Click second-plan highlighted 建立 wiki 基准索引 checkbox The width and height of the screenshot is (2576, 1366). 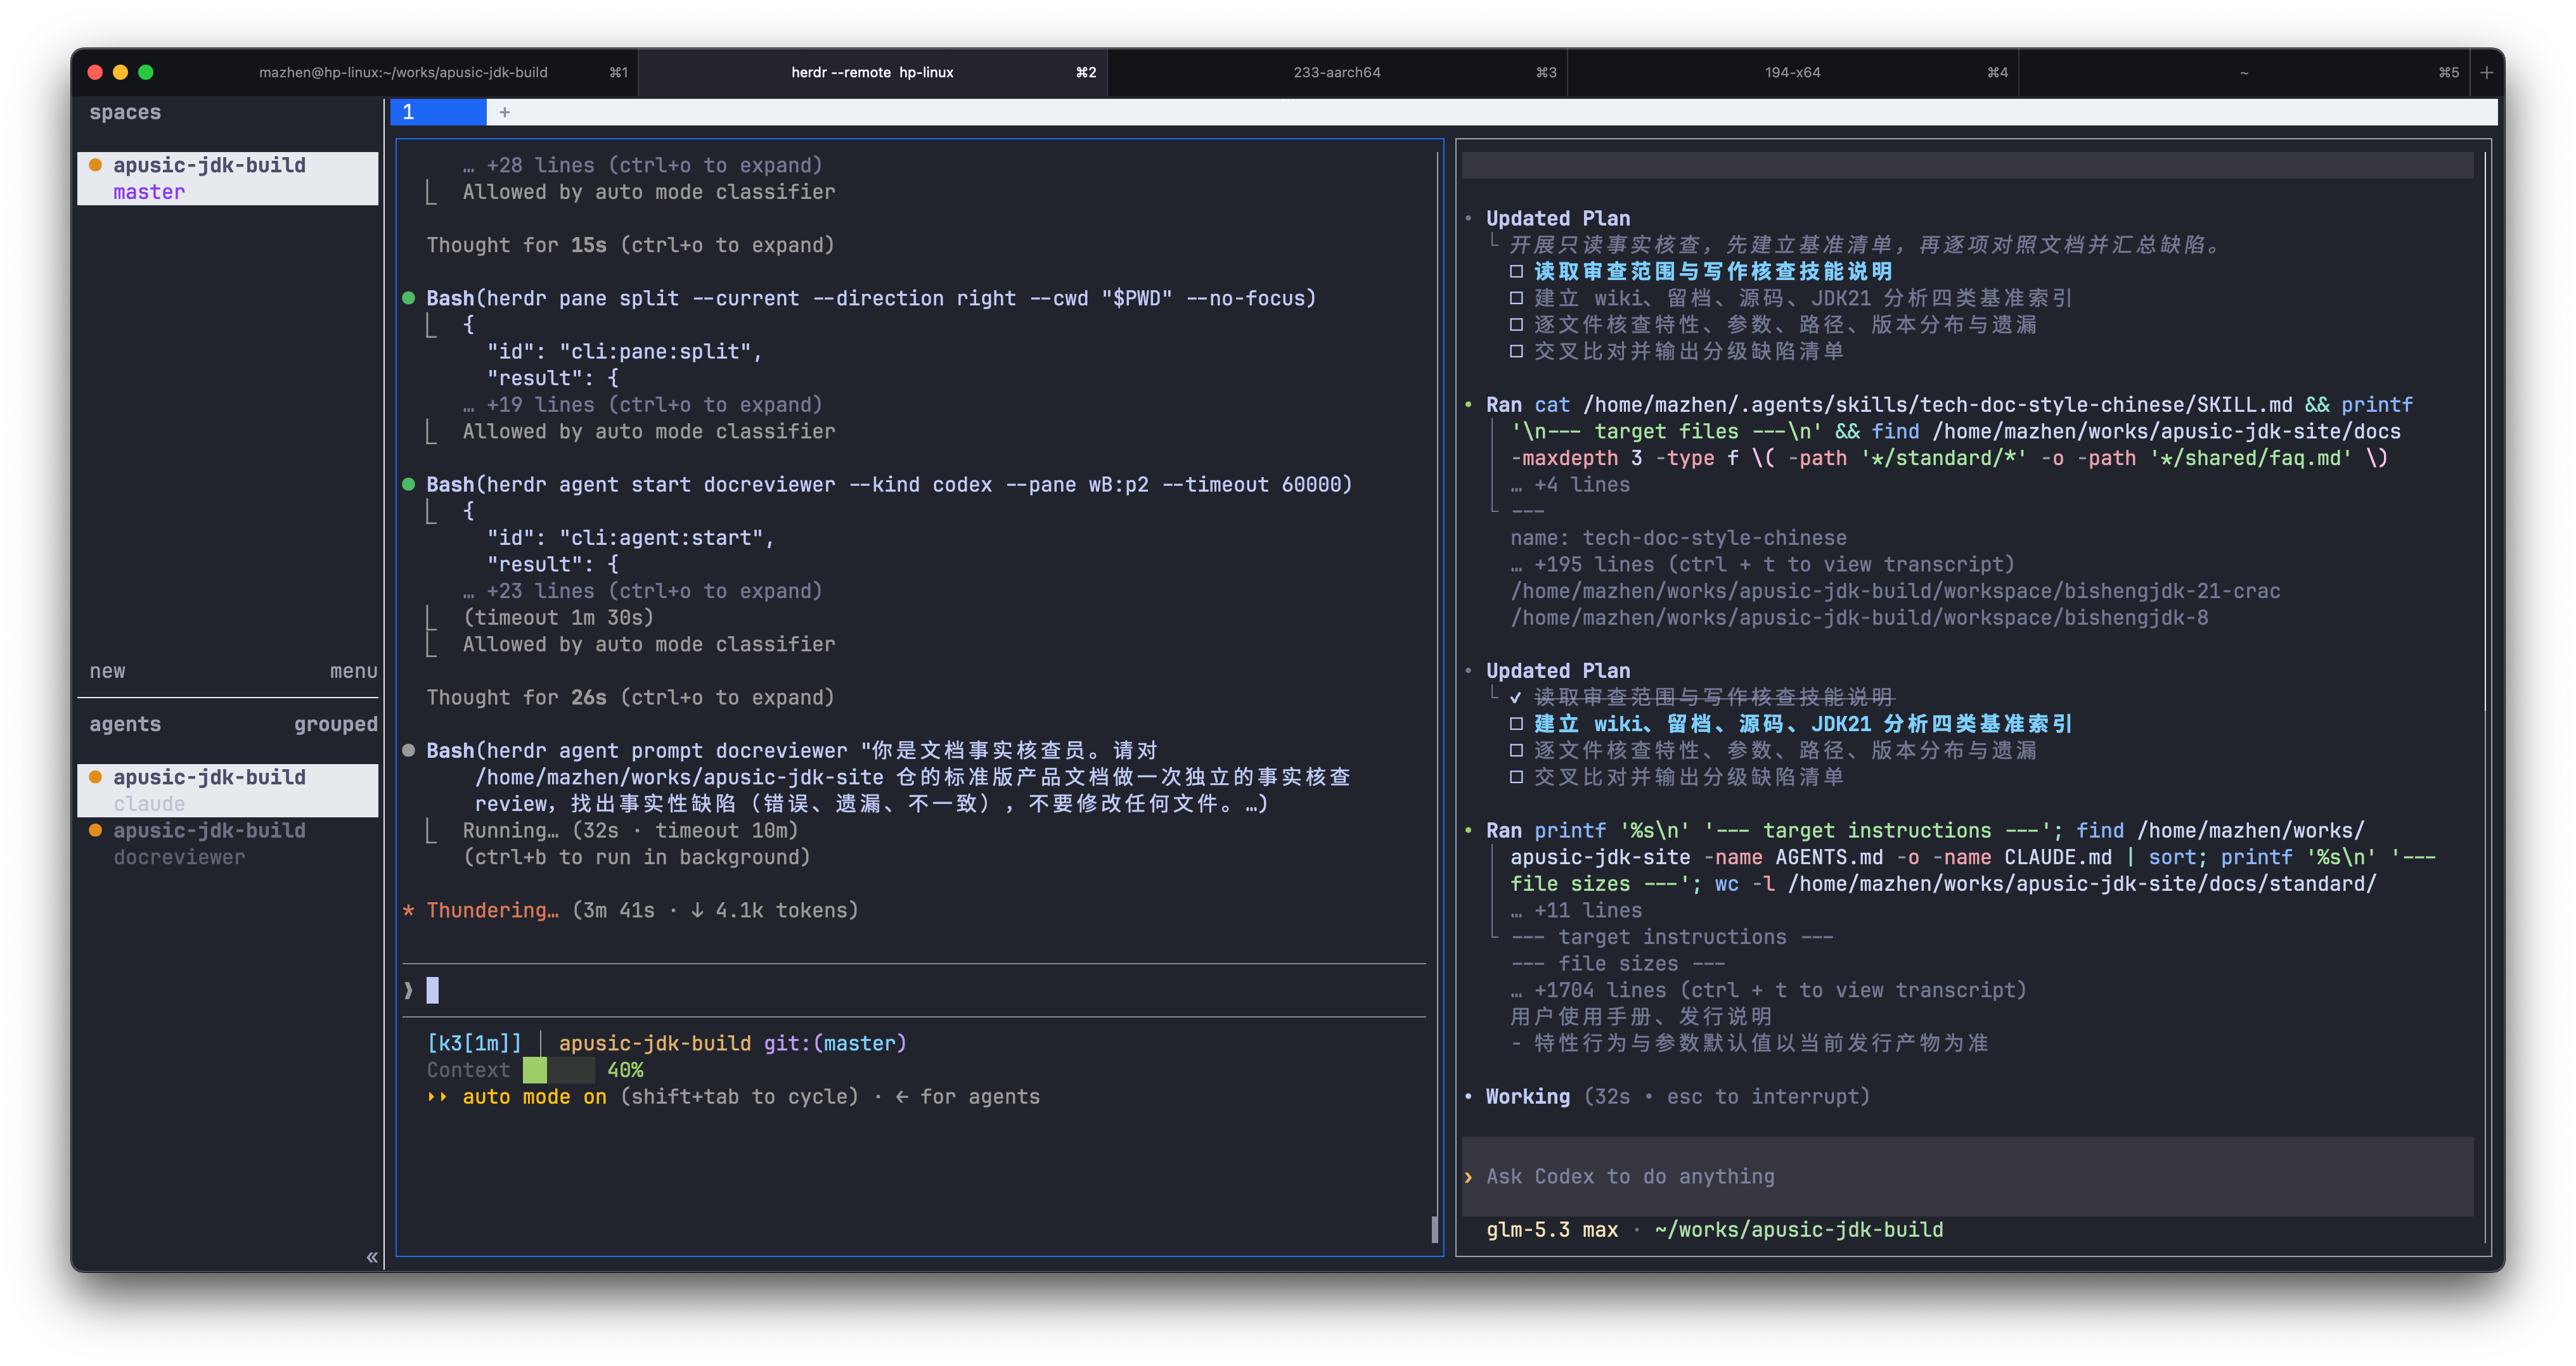click(1516, 724)
